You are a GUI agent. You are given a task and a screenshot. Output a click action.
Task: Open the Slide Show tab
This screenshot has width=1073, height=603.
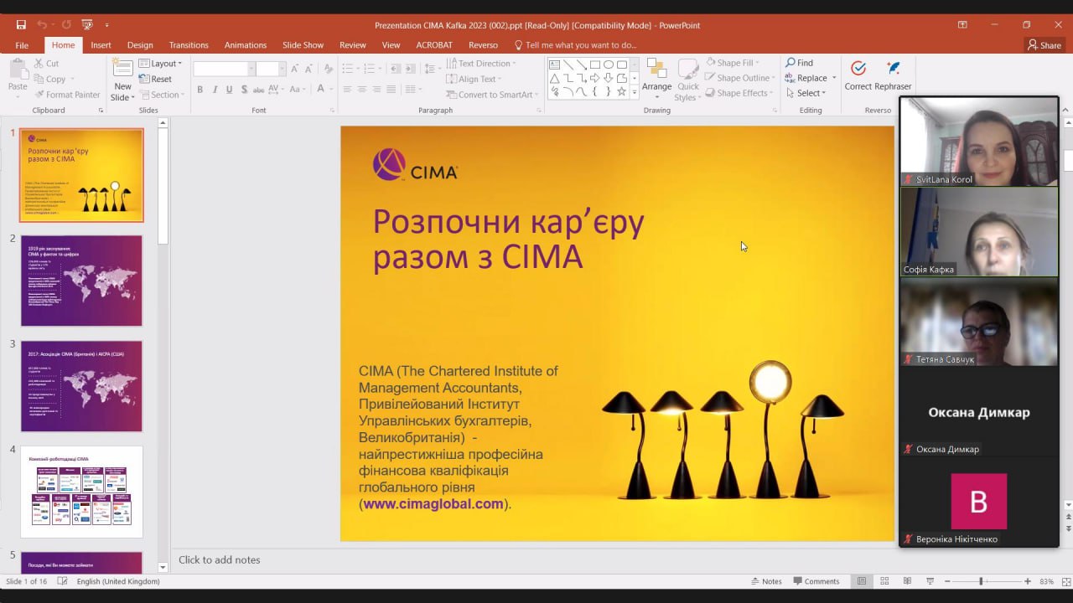pyautogui.click(x=303, y=45)
